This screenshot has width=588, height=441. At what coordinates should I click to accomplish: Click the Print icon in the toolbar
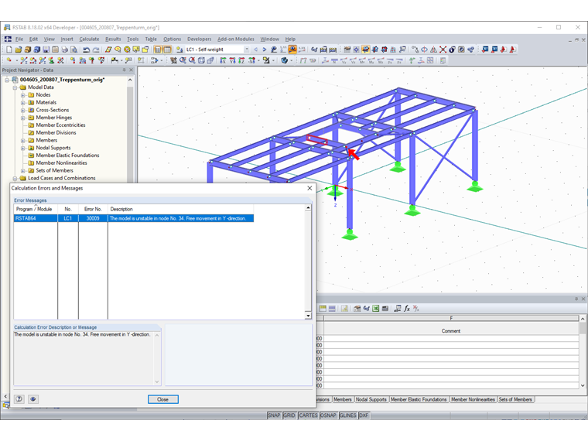[64, 50]
